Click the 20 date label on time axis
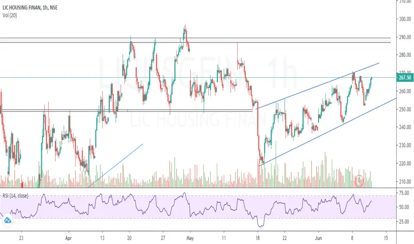 [x=129, y=238]
